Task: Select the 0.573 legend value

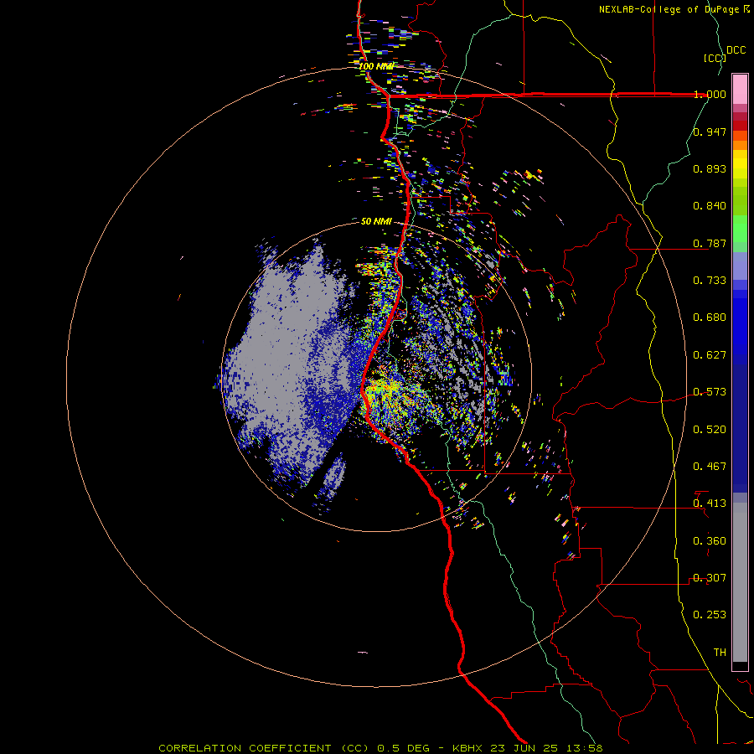Action: (710, 392)
